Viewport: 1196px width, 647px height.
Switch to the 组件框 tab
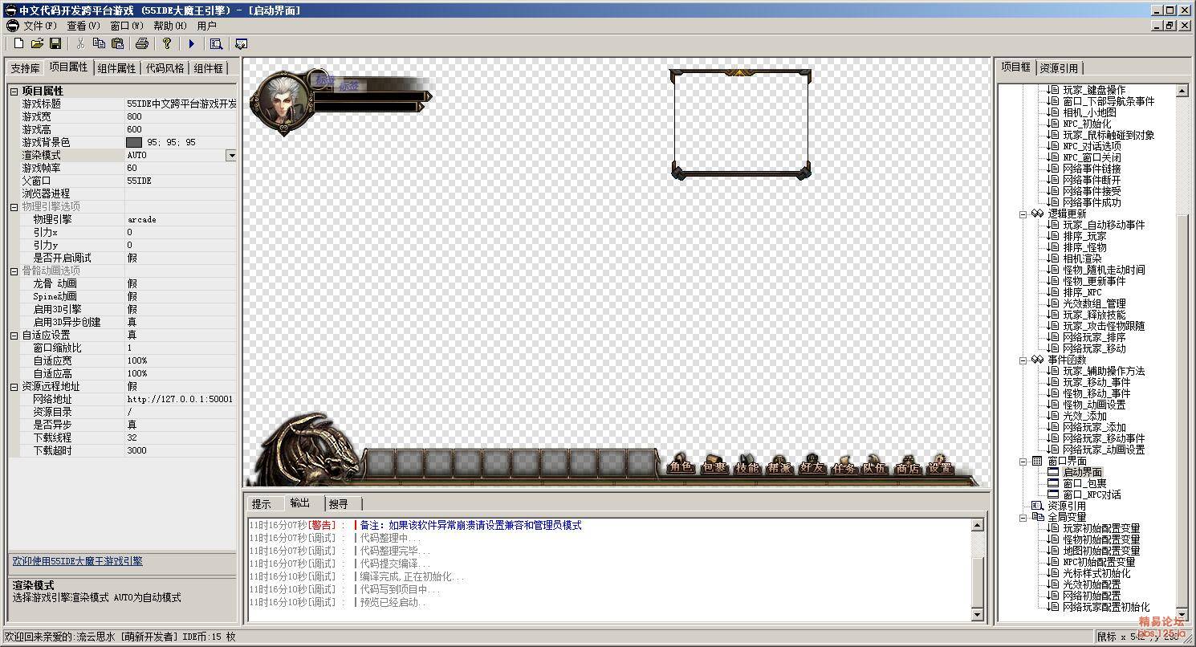coord(209,68)
